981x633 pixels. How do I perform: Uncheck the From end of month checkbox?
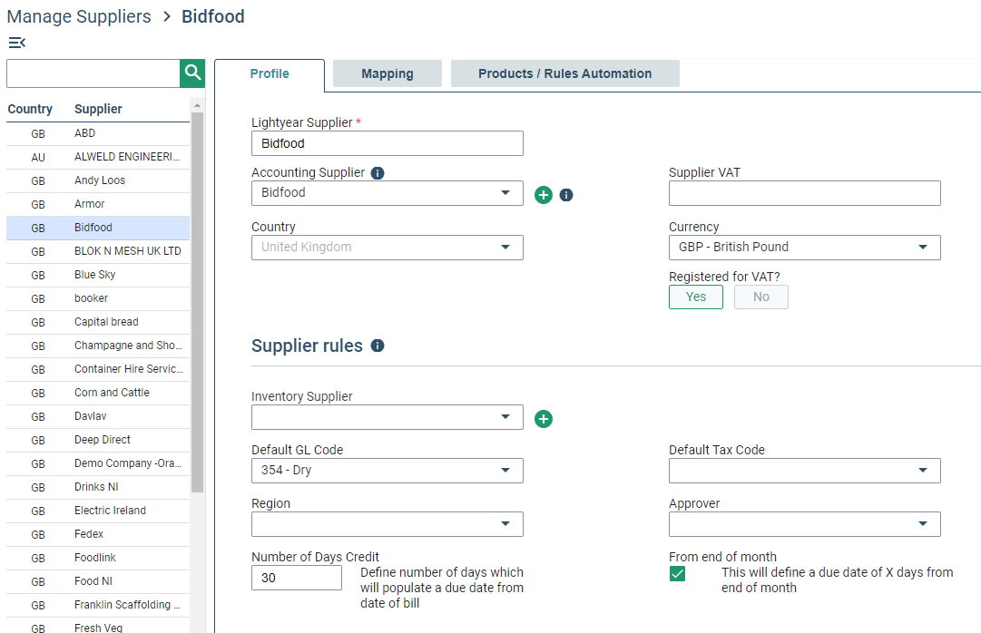677,573
